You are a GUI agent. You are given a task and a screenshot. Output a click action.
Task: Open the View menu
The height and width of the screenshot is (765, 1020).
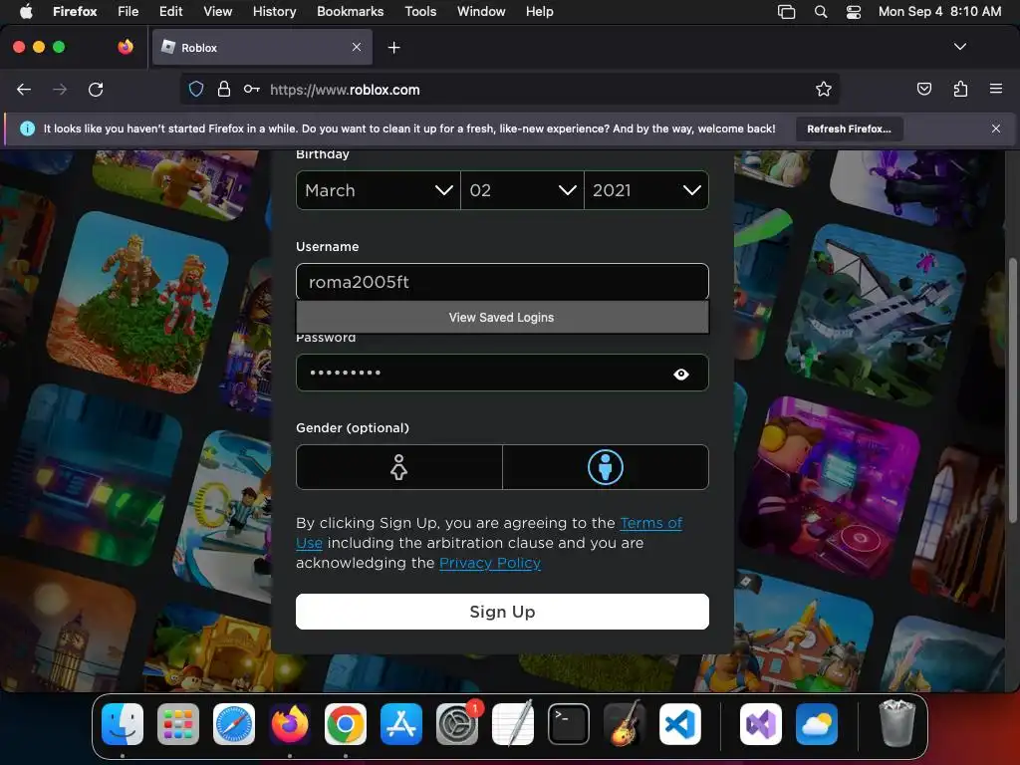[218, 11]
